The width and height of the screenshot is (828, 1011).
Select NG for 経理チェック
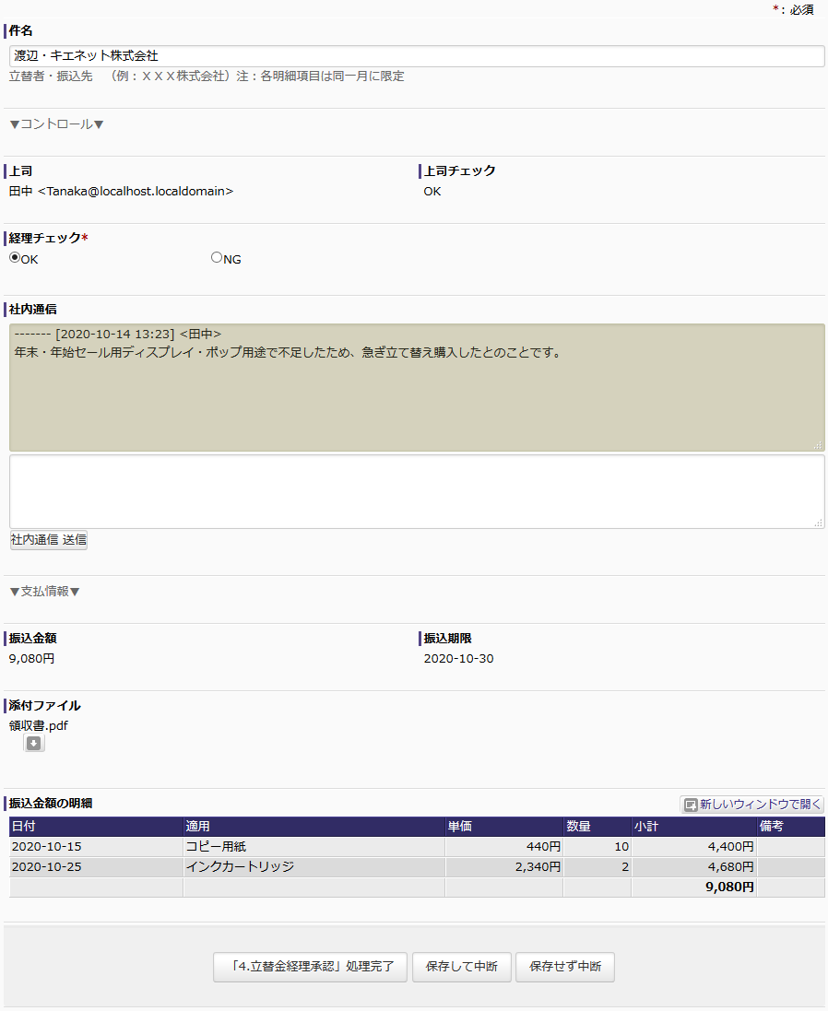click(x=217, y=258)
